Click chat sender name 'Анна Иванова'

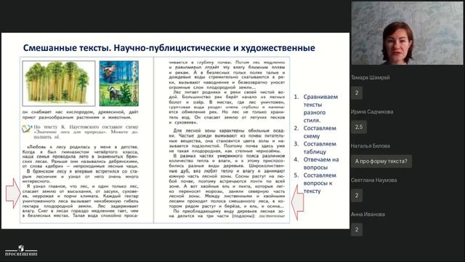pos(368,214)
